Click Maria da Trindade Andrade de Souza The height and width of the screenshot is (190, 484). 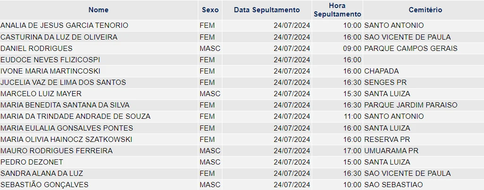click(x=76, y=116)
